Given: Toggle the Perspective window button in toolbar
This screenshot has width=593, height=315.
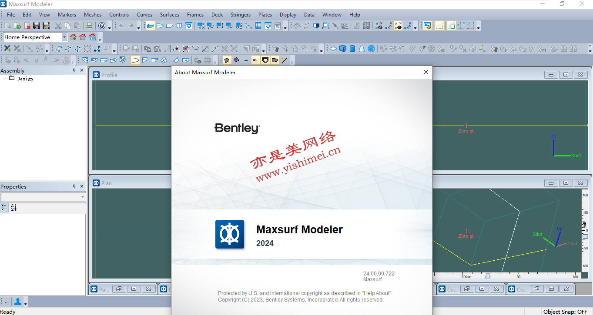Looking at the screenshot, I should point(150,26).
